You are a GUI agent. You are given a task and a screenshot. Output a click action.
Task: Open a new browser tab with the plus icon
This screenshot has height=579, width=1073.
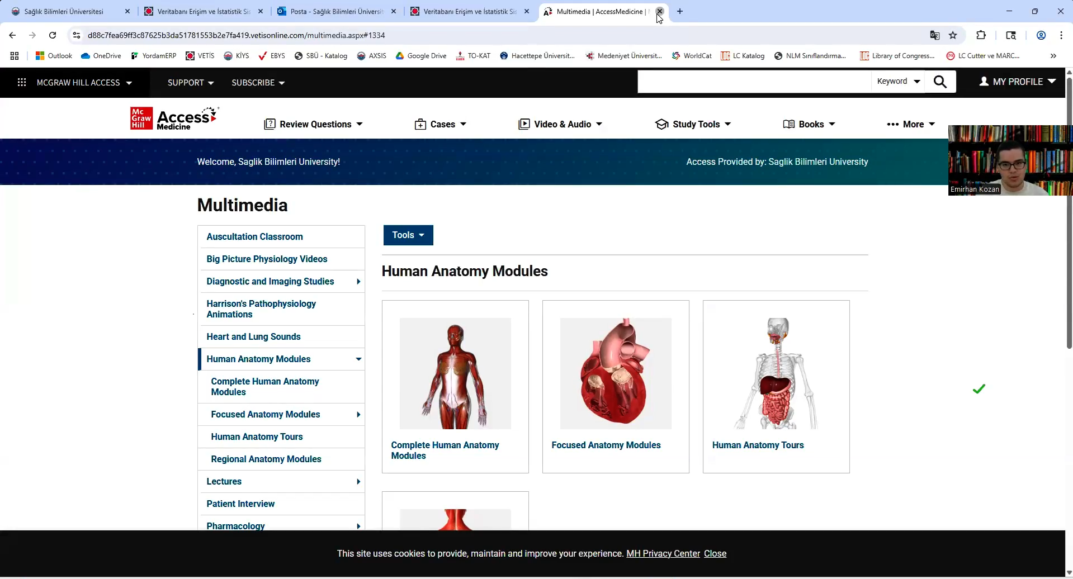click(679, 11)
